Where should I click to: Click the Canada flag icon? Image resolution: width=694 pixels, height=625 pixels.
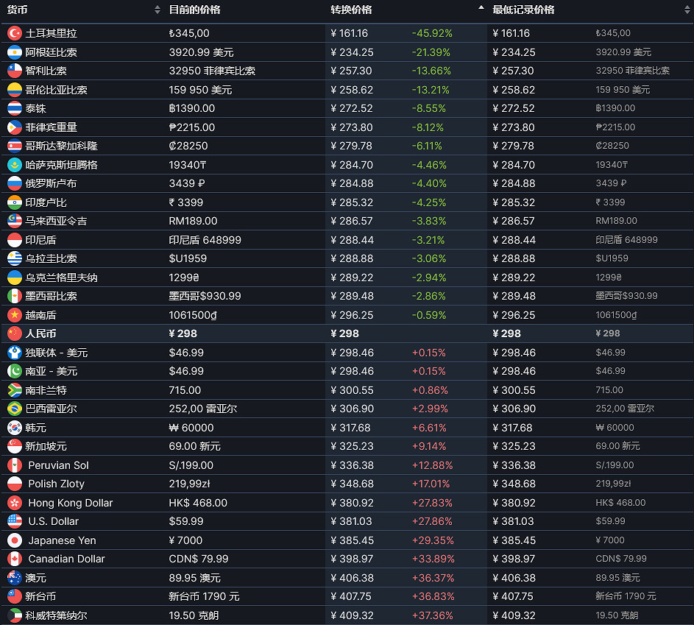(x=14, y=559)
